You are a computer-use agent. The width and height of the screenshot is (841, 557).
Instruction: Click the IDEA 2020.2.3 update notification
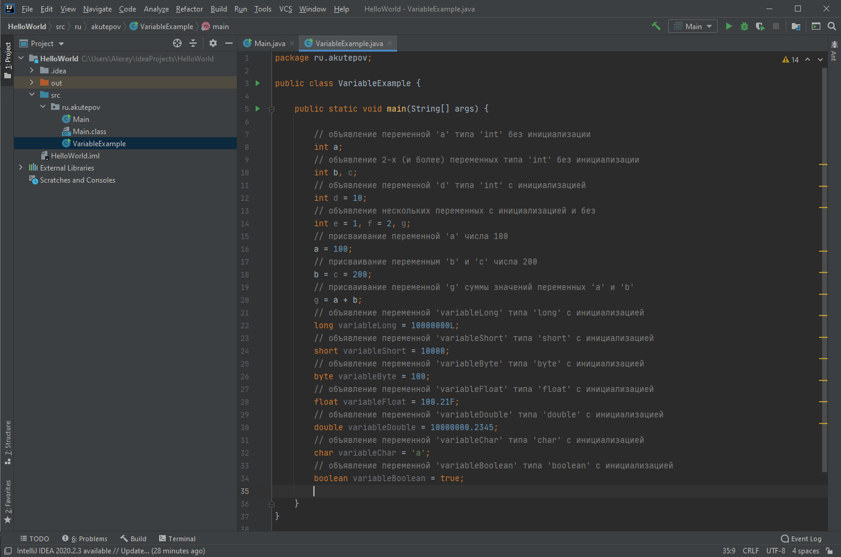[111, 551]
